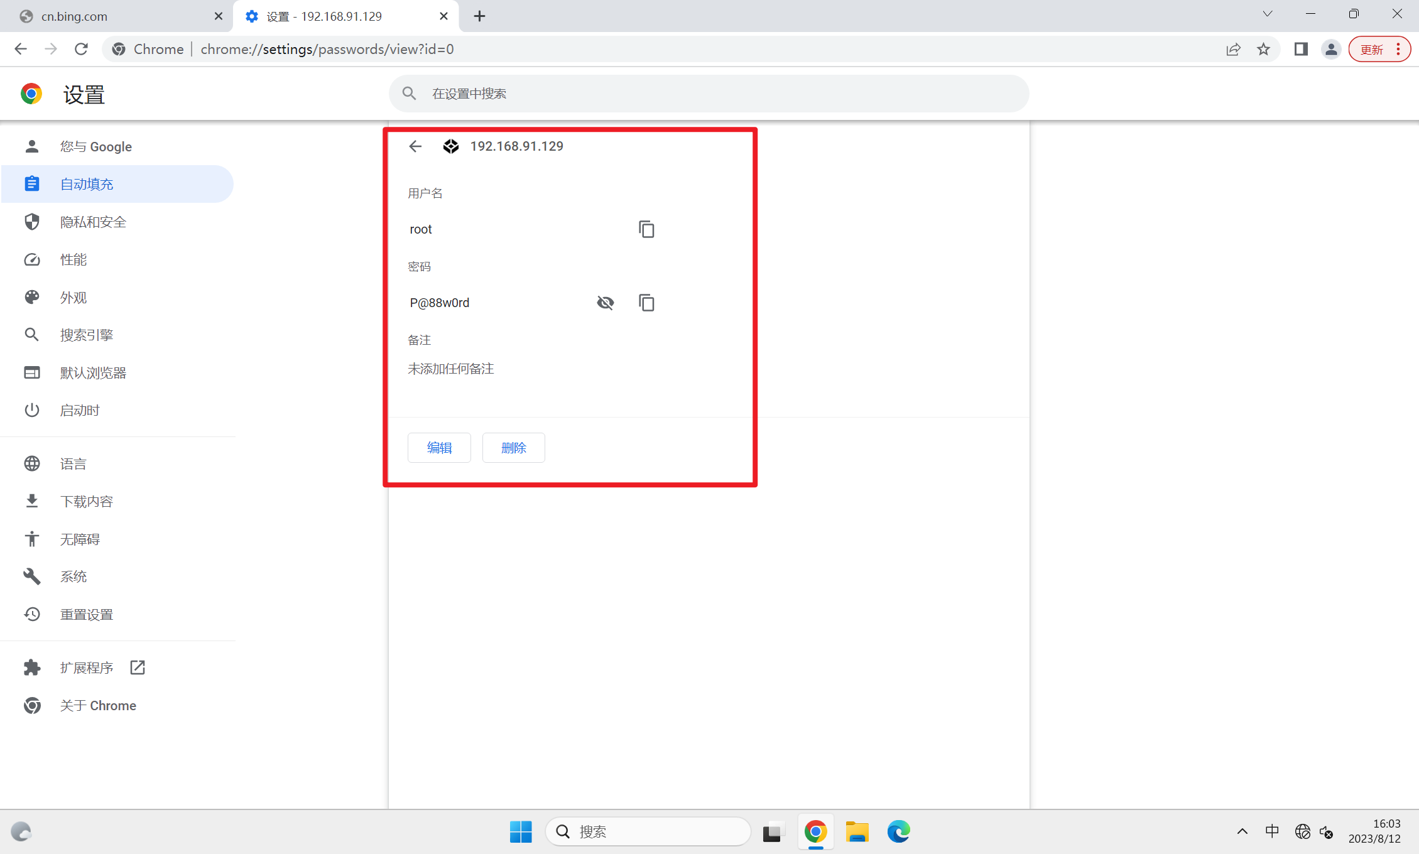This screenshot has width=1419, height=854.
Task: Go back from password detail page
Action: (415, 146)
